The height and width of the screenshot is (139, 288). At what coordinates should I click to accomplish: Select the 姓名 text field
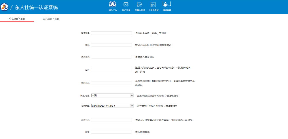point(111,69)
